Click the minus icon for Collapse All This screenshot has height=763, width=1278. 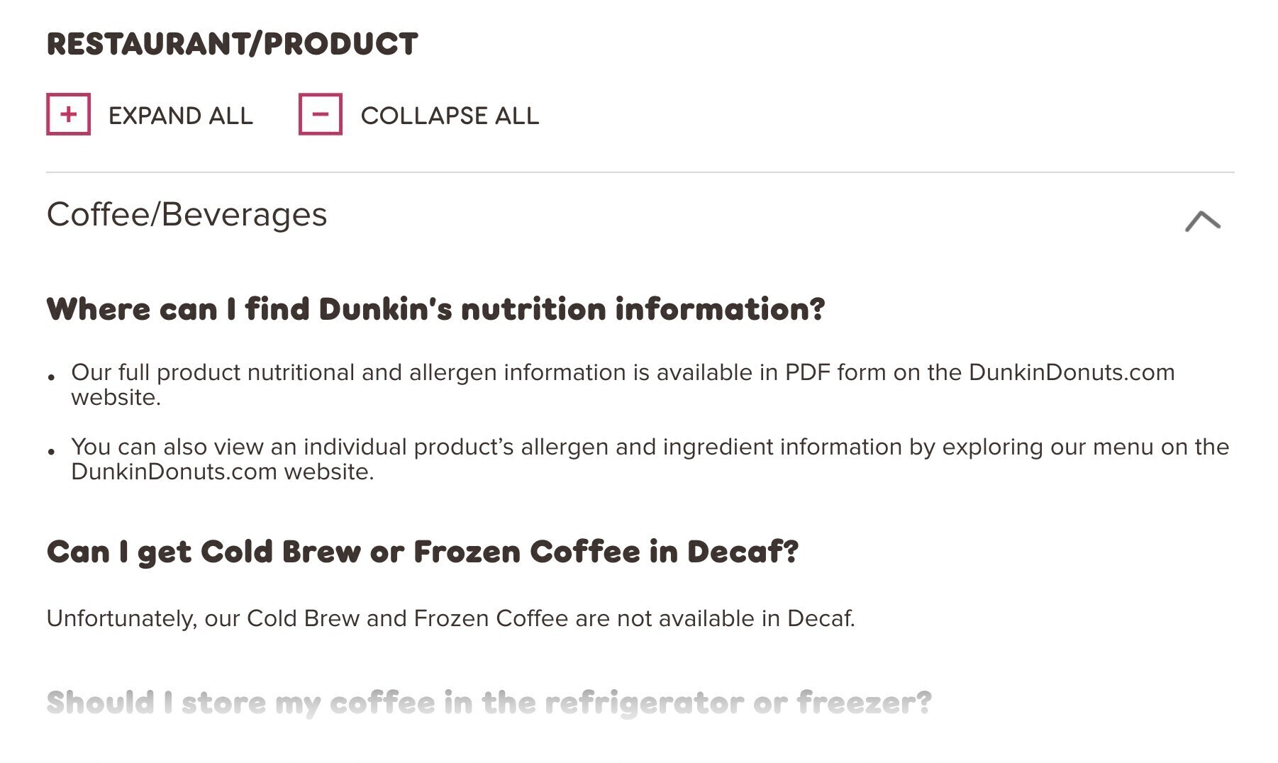[x=321, y=114]
